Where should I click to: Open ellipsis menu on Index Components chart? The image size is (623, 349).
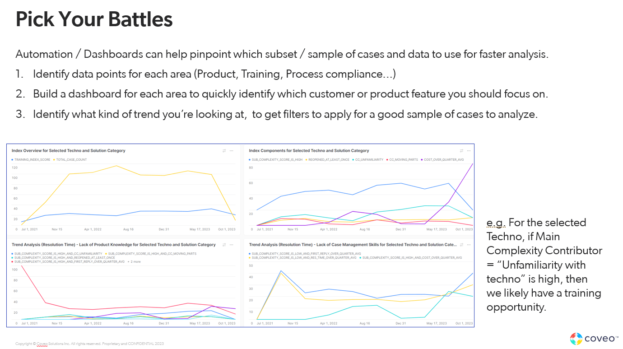point(469,151)
